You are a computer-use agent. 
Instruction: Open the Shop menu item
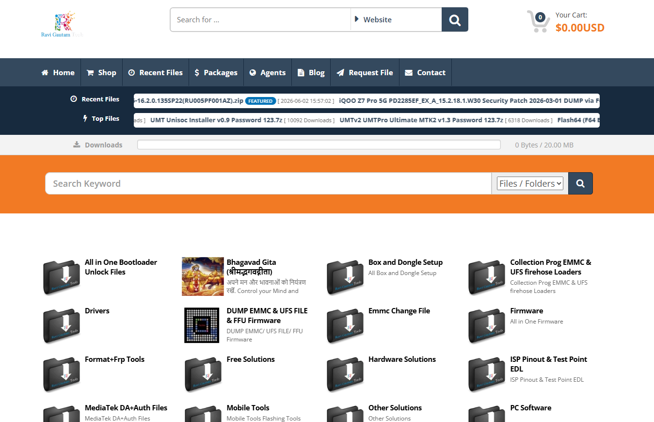(101, 72)
